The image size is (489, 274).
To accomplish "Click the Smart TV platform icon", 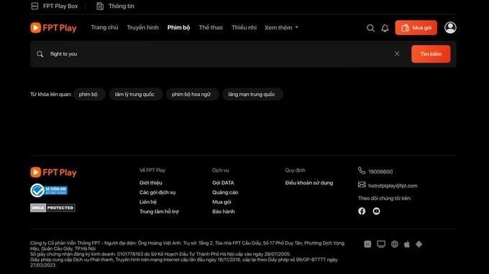I will [381, 244].
